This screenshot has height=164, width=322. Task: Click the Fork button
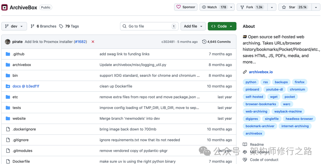252,7
